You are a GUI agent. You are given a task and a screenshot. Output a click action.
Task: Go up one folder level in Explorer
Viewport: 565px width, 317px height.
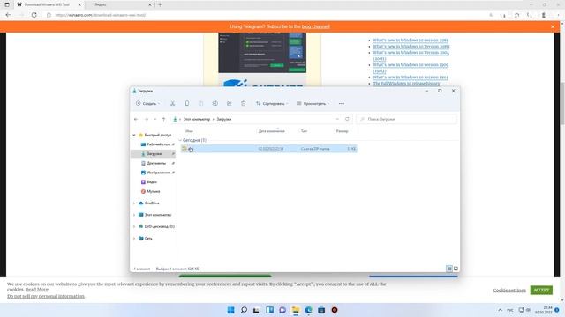(163, 119)
